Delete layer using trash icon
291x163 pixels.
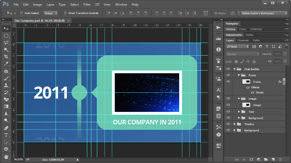[280, 159]
